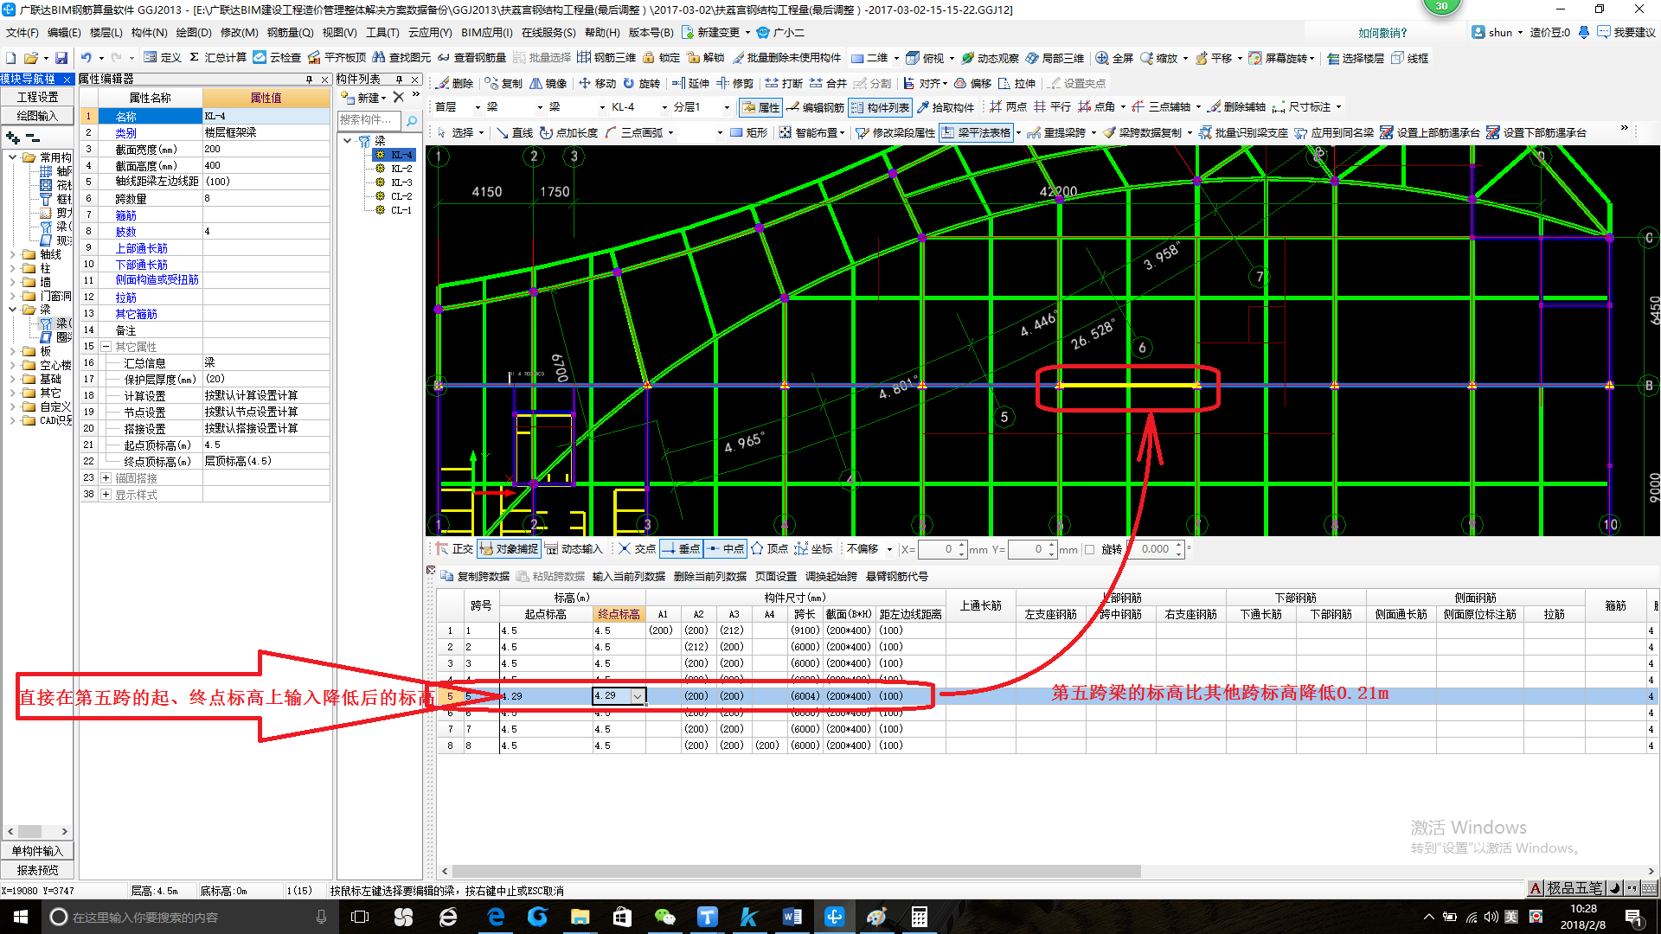The image size is (1661, 934).
Task: Click 批量识别梁支座 batch identify supports
Action: coord(1242,132)
